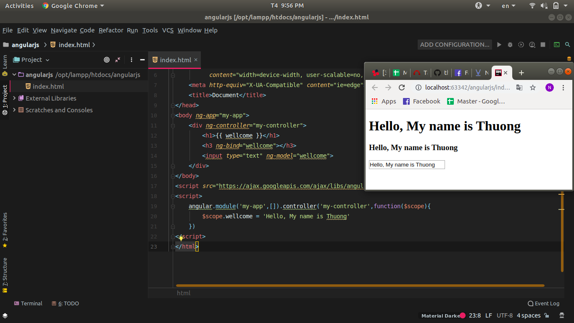Click the Debug bug icon

pyautogui.click(x=510, y=45)
